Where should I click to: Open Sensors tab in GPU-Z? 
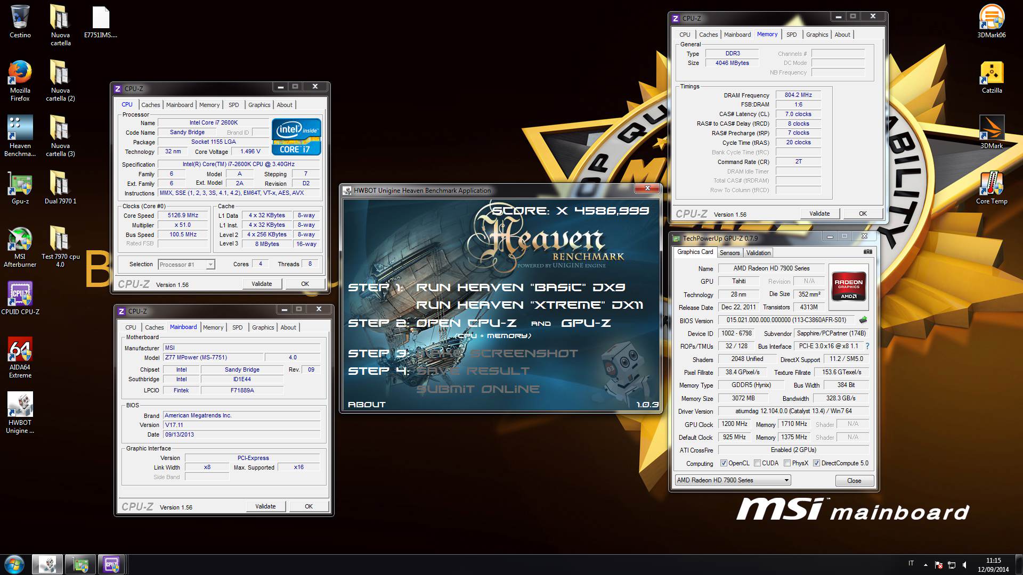pyautogui.click(x=729, y=253)
